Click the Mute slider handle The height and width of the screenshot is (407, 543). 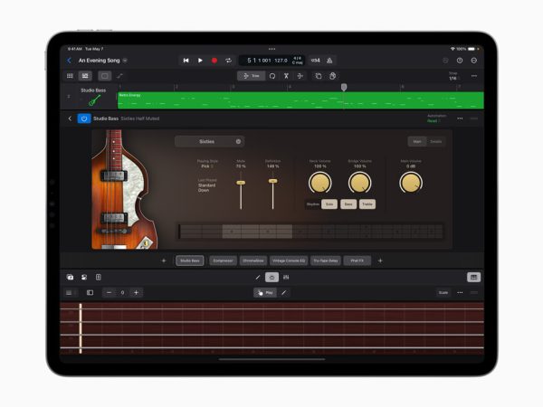pyautogui.click(x=241, y=183)
